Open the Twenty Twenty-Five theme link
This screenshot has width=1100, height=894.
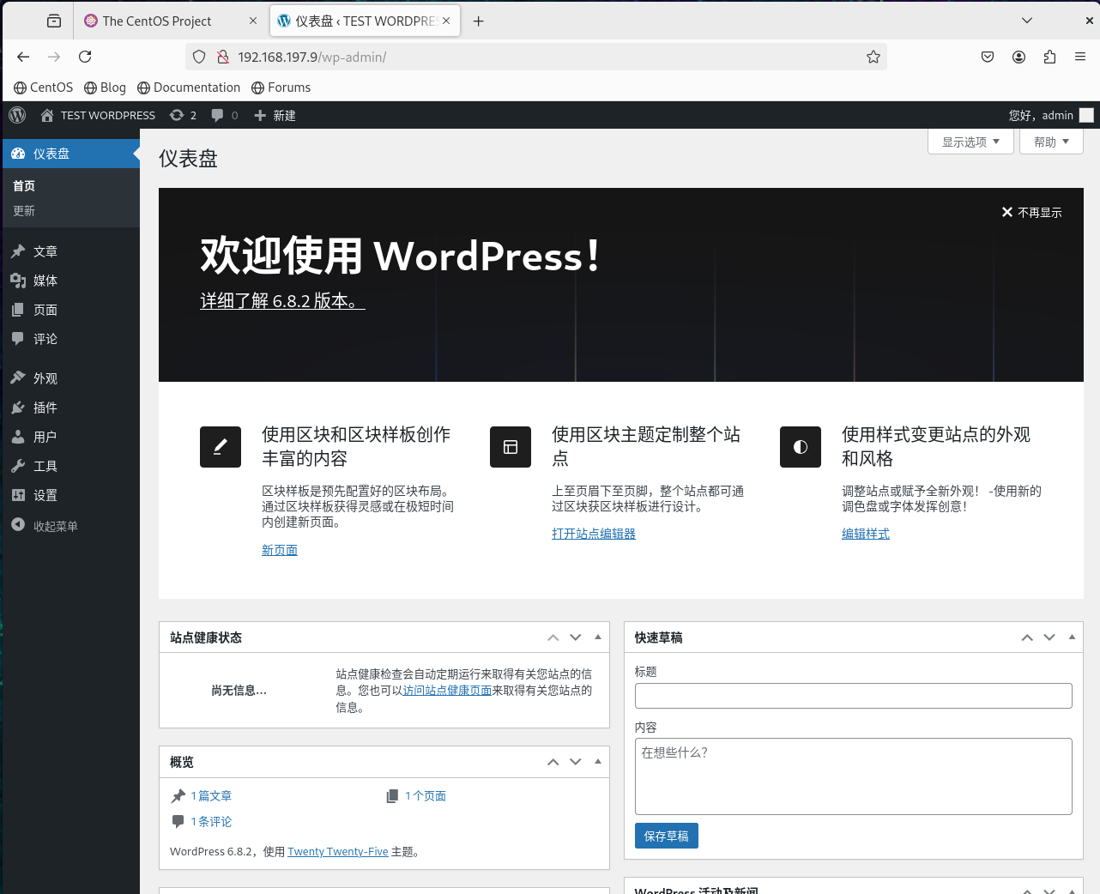click(x=338, y=852)
